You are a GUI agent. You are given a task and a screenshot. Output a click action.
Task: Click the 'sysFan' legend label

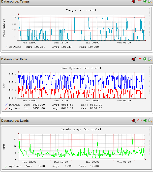click(14, 105)
